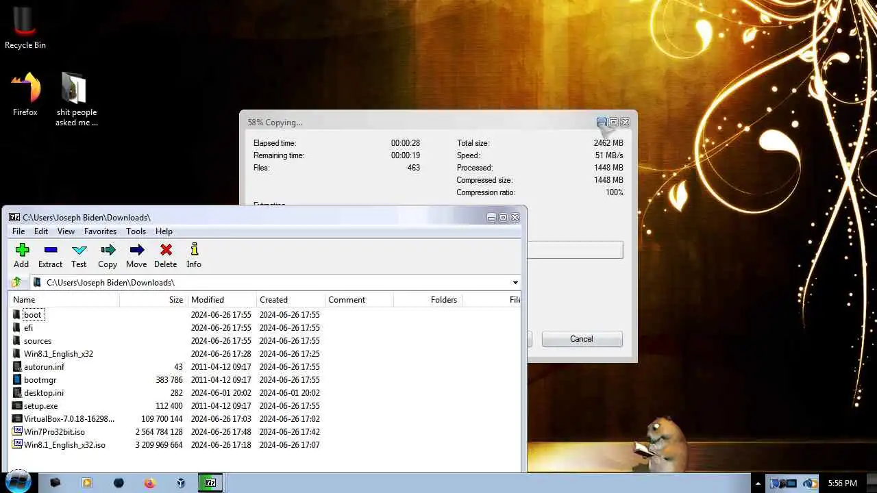Click size value 2 564 784 128
Viewport: 877px width, 493px height.
coord(159,431)
